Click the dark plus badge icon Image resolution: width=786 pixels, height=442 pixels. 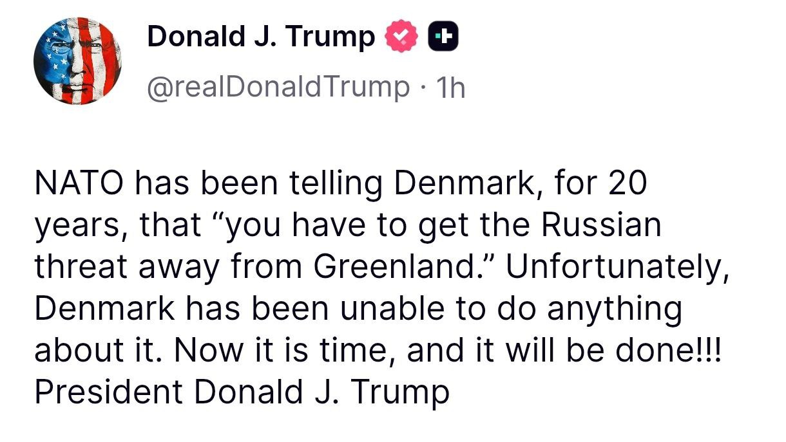click(x=443, y=37)
